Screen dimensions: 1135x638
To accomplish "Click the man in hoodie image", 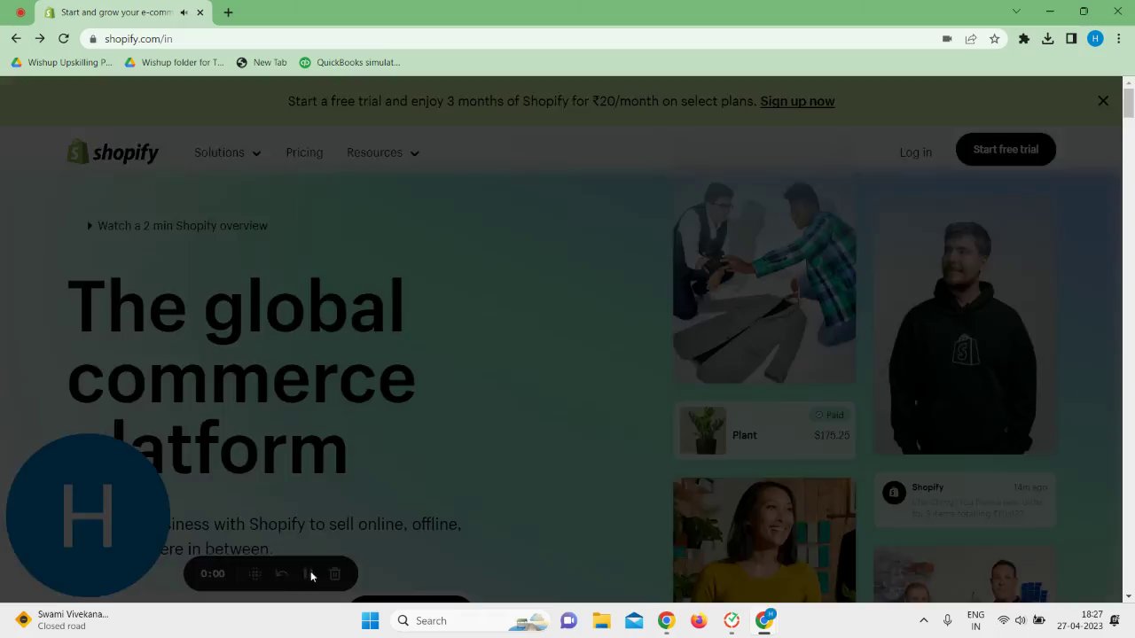I will pos(966,326).
